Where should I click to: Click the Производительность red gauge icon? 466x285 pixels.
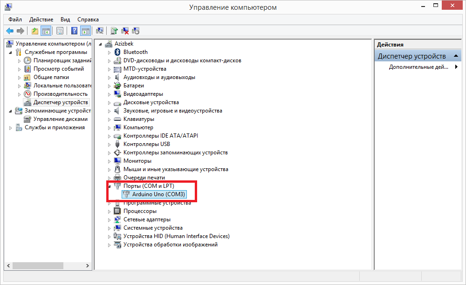coord(27,94)
